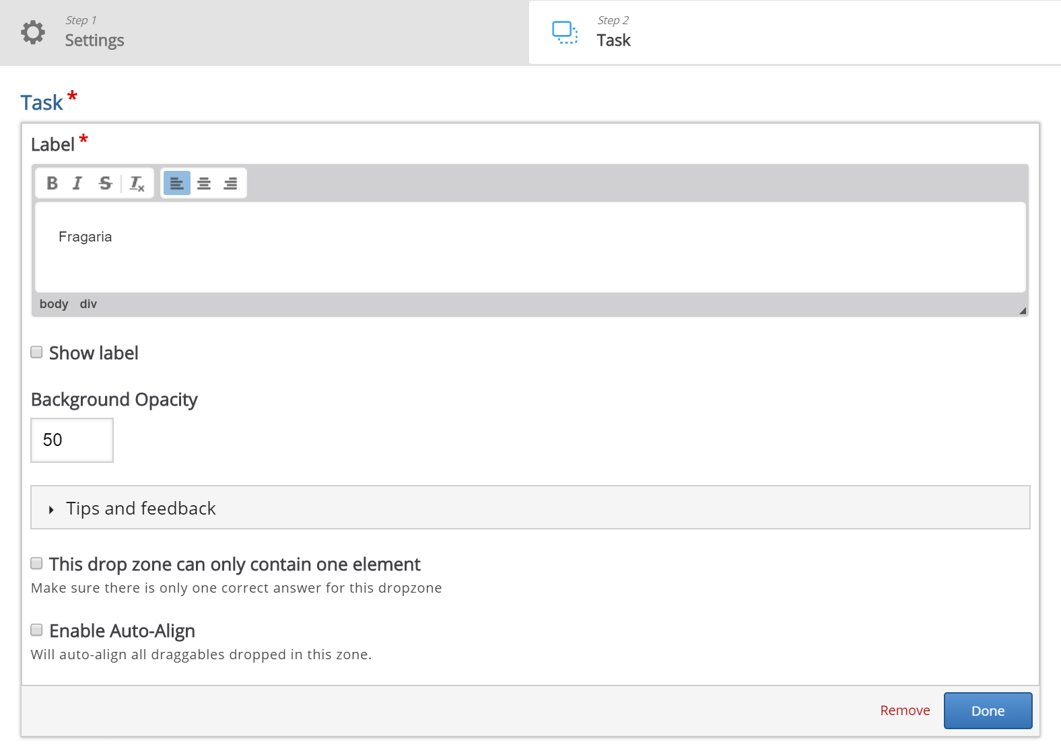
Task: Click the Task section heading
Action: (42, 103)
